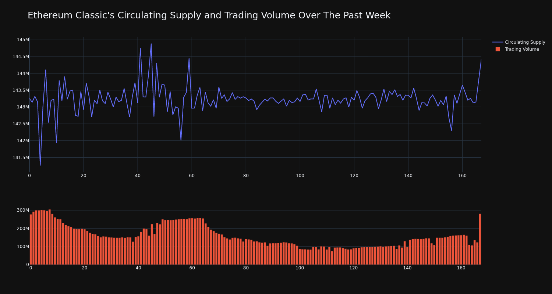Screen dimensions: 552x294
Task: Click the 144.5M y-axis label
Action: [x=21, y=57]
